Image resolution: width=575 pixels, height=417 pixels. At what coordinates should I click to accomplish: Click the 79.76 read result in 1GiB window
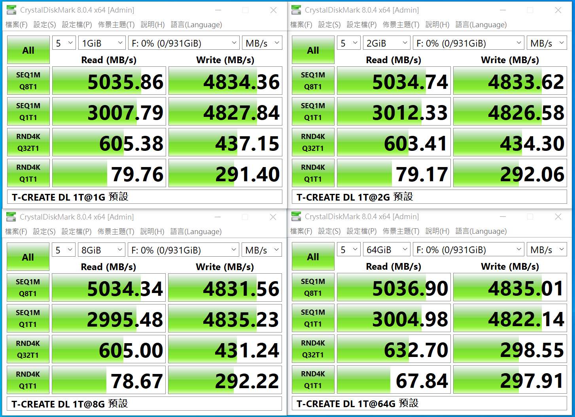click(x=109, y=173)
